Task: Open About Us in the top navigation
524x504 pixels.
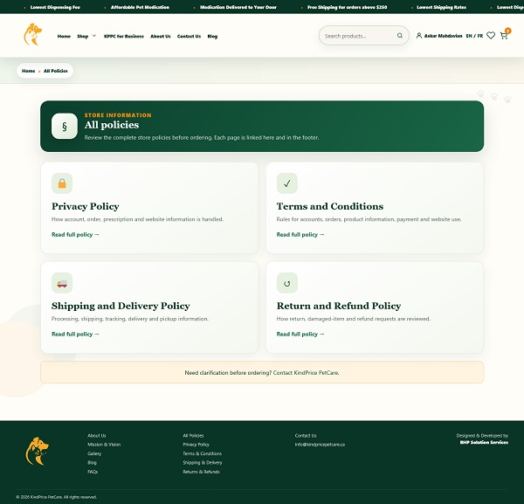Action: coord(161,36)
